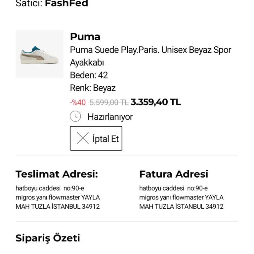Click the 3.359,40 TL final price
This screenshot has height=254, width=254.
(156, 102)
